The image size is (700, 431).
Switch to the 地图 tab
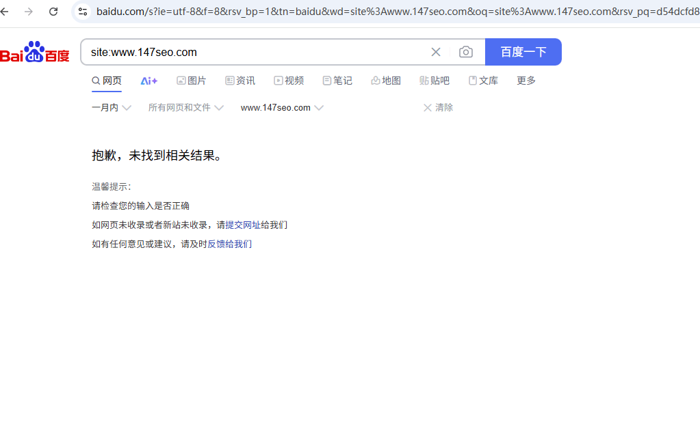pyautogui.click(x=386, y=81)
